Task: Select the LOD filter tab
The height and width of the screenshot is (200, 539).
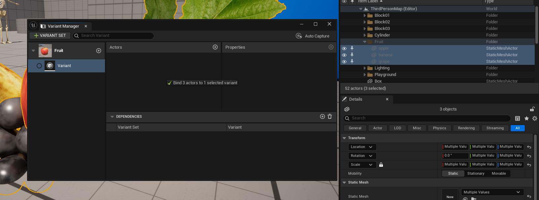Action: click(x=397, y=128)
